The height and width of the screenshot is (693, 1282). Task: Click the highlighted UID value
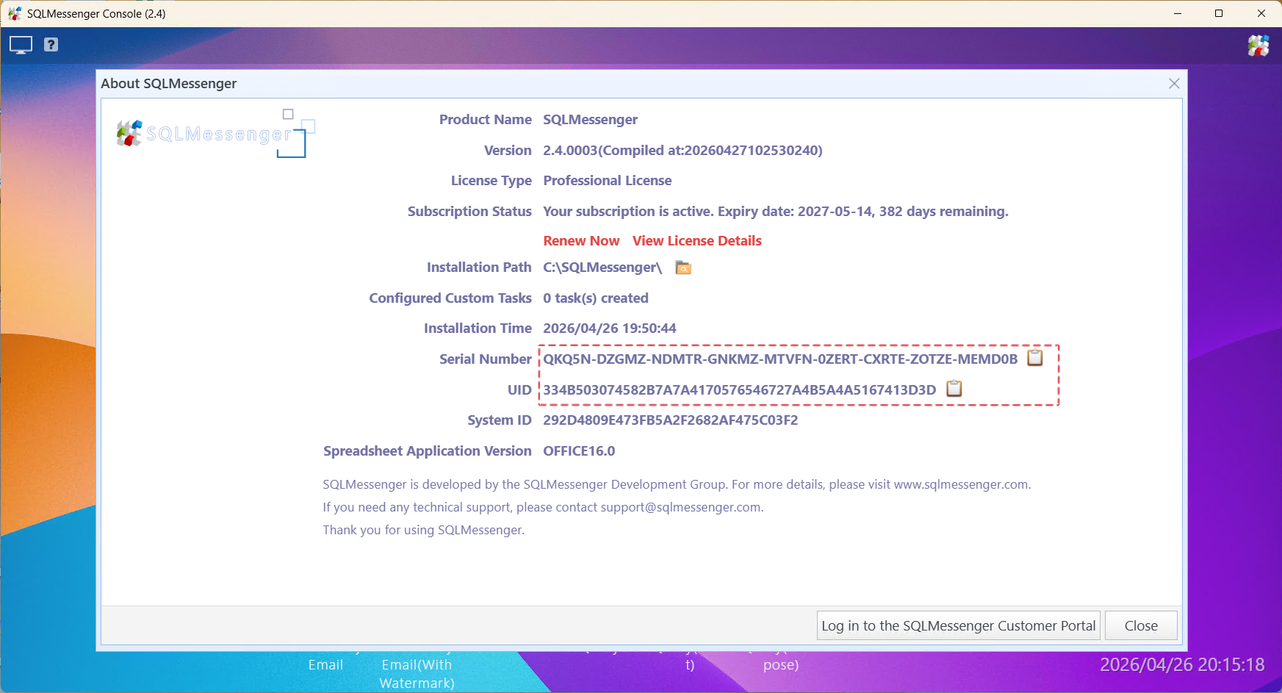click(741, 389)
